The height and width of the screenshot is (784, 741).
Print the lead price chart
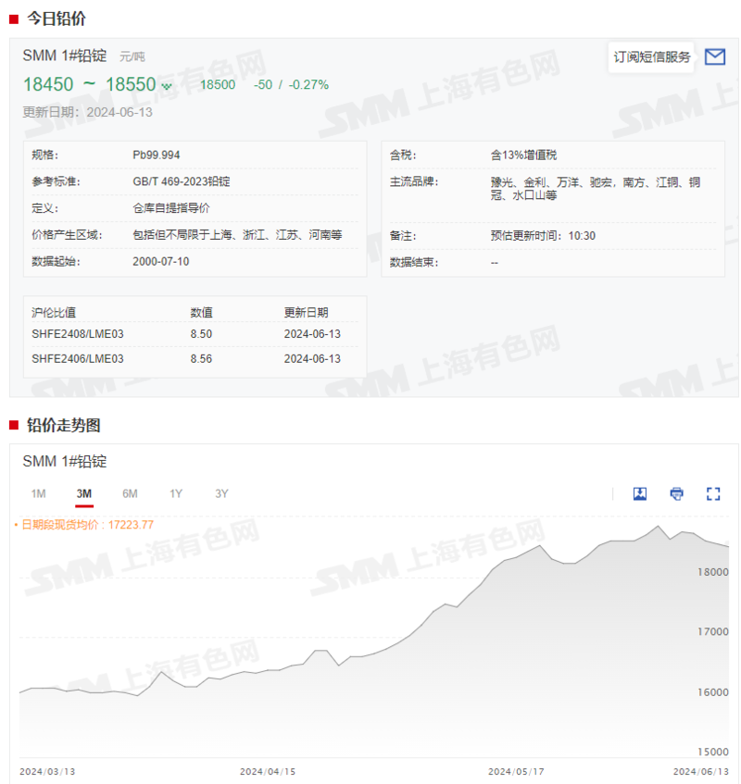[676, 494]
